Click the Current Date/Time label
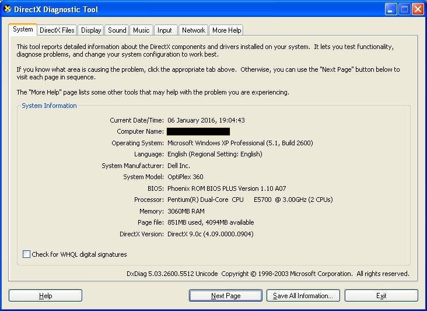The height and width of the screenshot is (311, 427). click(x=136, y=120)
